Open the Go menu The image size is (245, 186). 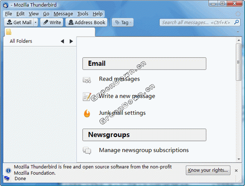[46, 14]
